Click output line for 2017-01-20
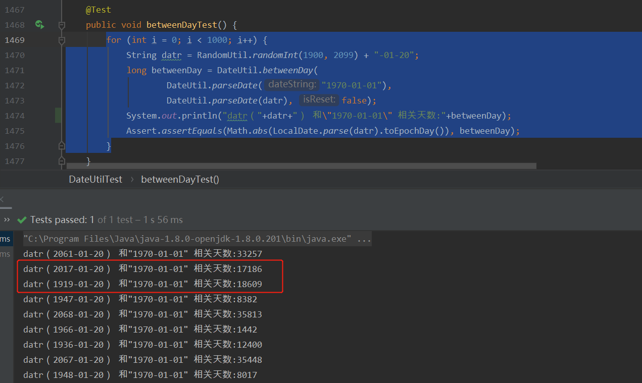Viewport: 642px width, 383px height. [142, 269]
